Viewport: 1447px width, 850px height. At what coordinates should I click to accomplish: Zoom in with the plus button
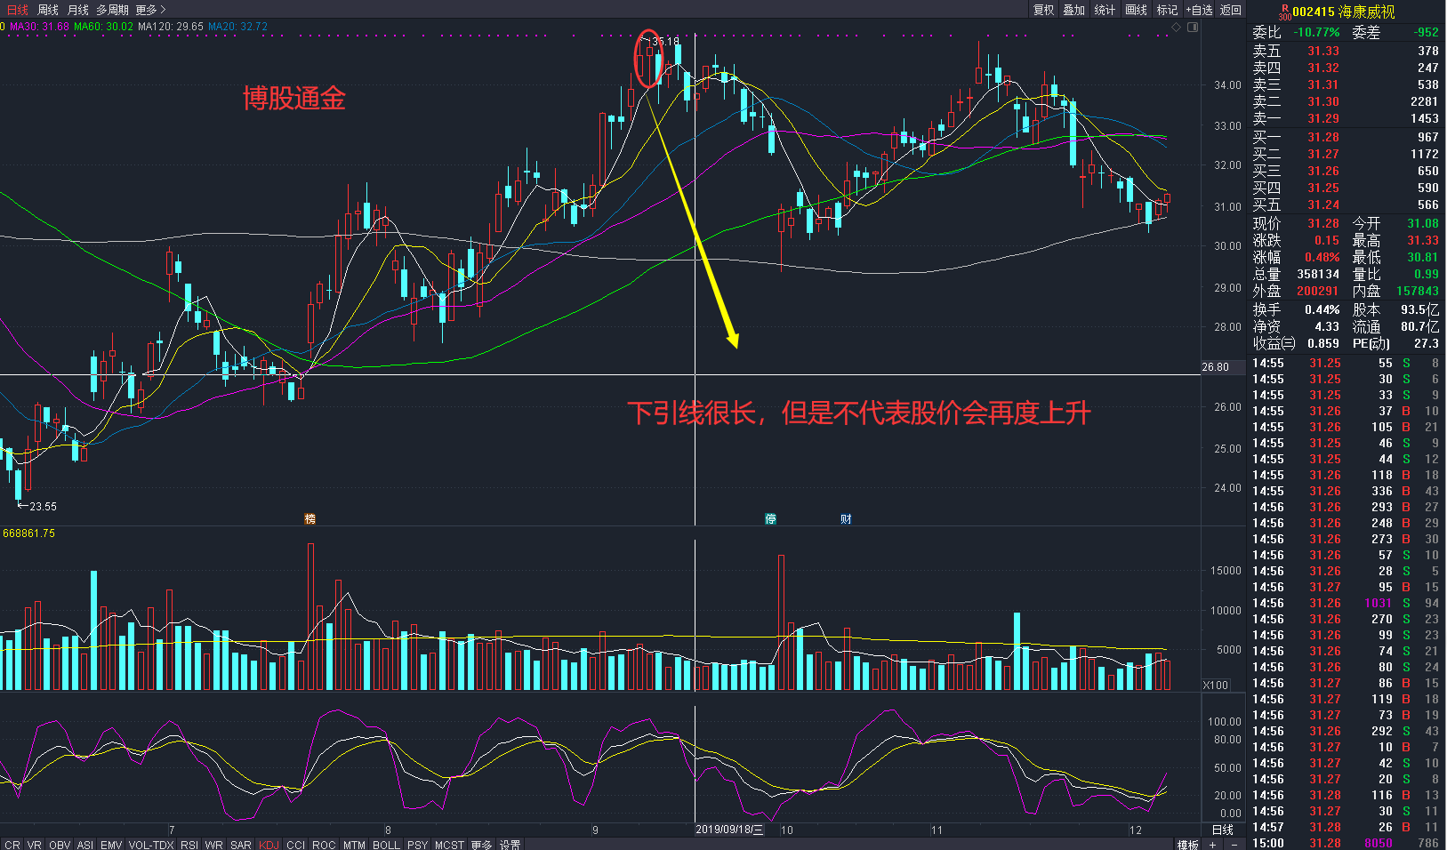[x=1212, y=845]
